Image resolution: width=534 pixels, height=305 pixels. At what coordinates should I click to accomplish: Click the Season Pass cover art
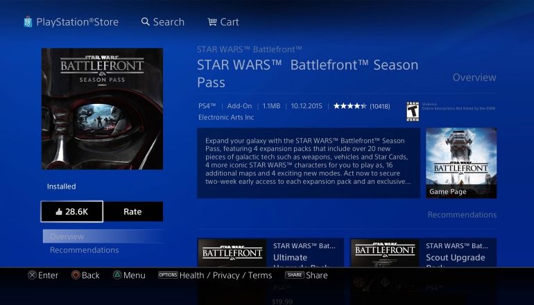pos(102,109)
